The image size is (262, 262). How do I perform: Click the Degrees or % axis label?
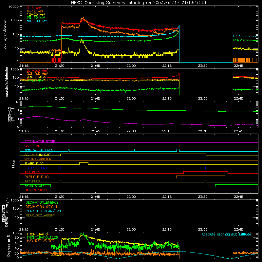tap(9, 245)
